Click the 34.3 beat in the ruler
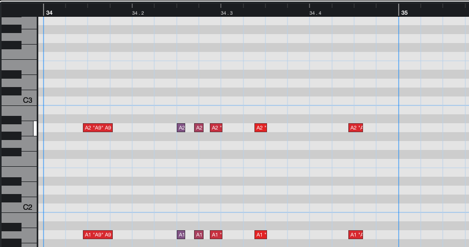469x247 pixels. click(x=227, y=13)
